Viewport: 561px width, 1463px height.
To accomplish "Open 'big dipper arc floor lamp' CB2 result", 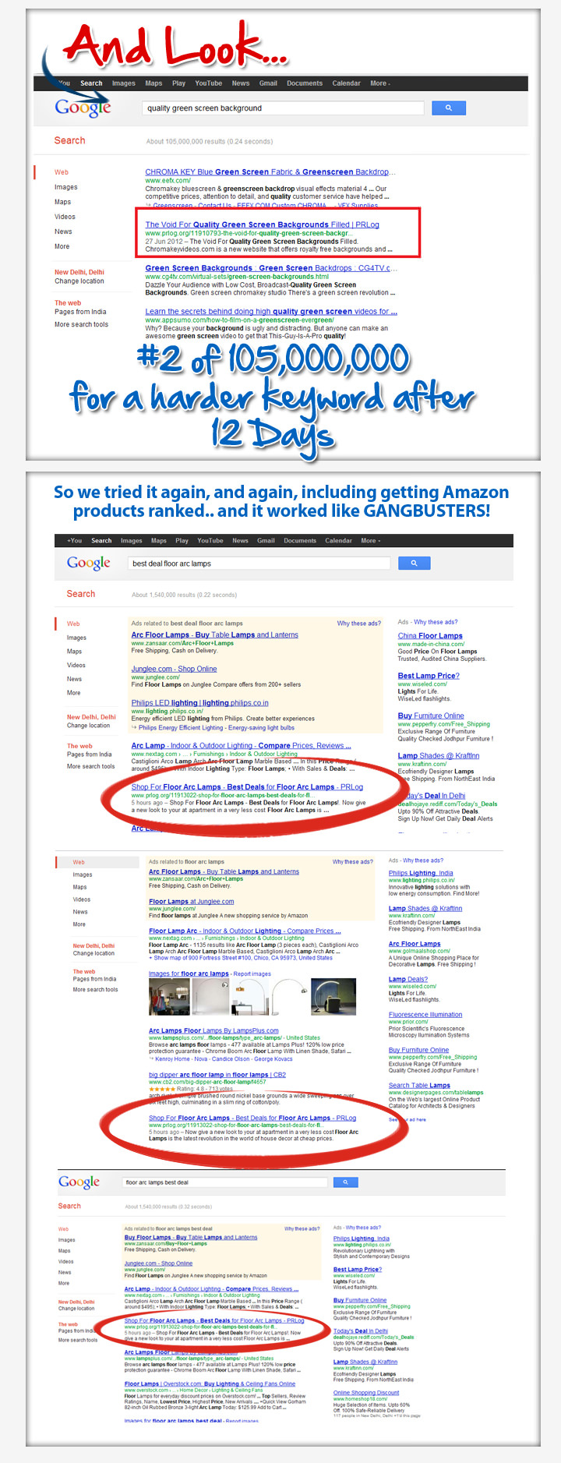I will point(217,1074).
